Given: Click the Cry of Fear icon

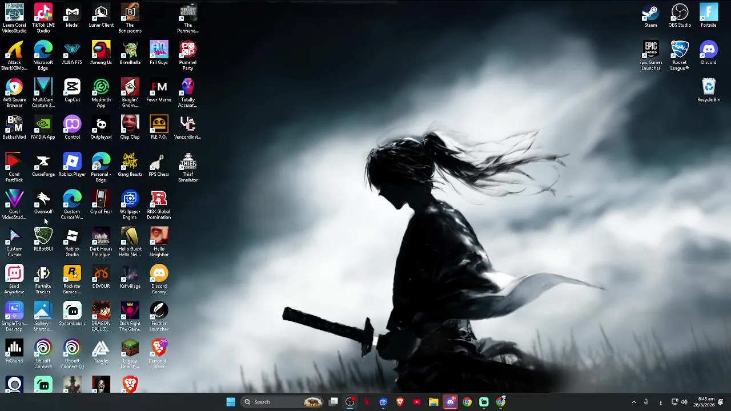Looking at the screenshot, I should 101,202.
